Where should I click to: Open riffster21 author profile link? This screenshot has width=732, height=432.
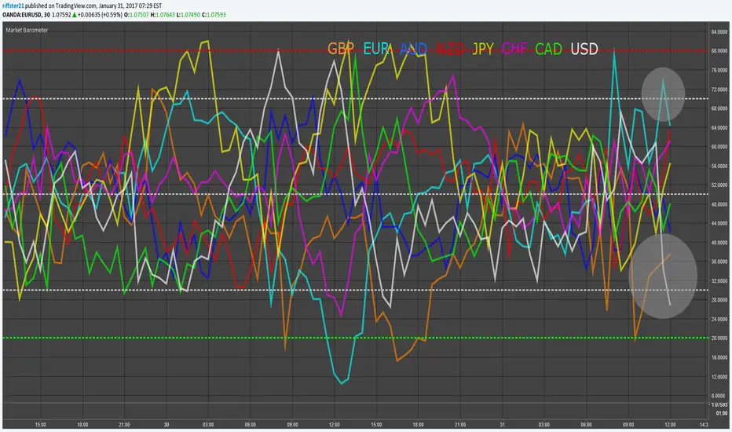[x=13, y=6]
